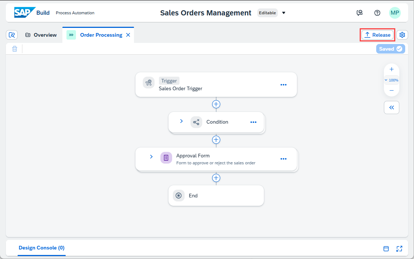This screenshot has height=259, width=414.
Task: Close the Order Processing tab
Action: [x=128, y=35]
